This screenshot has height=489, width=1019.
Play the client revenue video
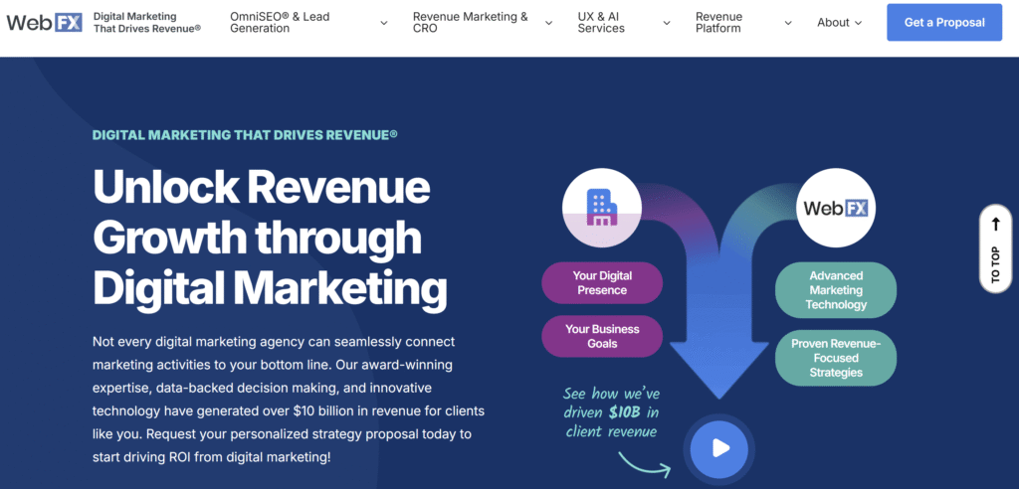pos(718,448)
